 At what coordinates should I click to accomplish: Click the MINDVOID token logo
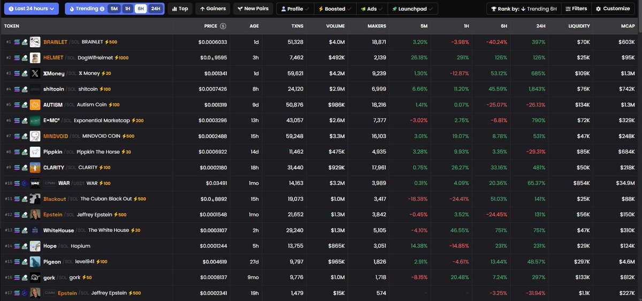pos(35,136)
